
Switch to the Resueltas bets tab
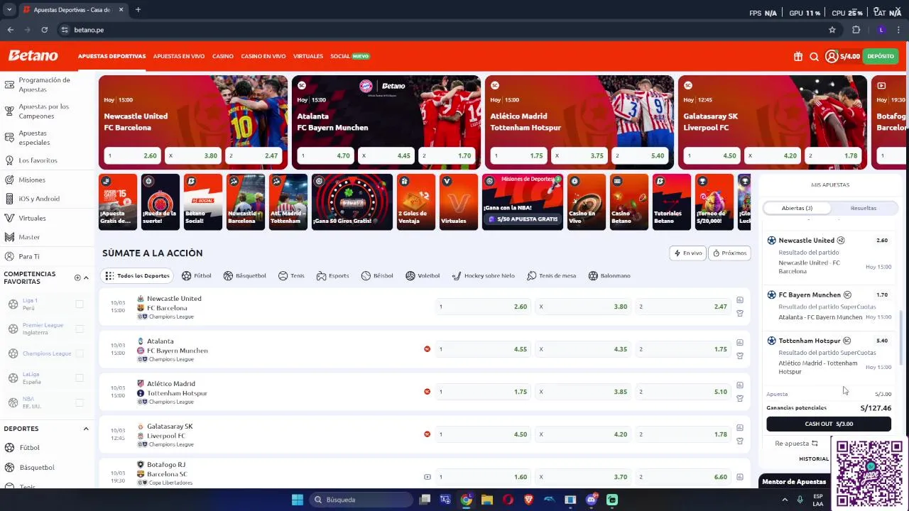point(864,208)
